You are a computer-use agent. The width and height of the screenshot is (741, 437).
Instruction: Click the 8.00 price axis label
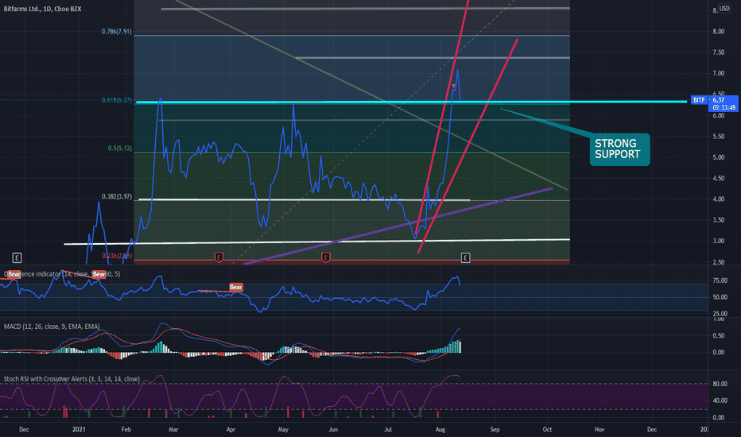coord(718,32)
